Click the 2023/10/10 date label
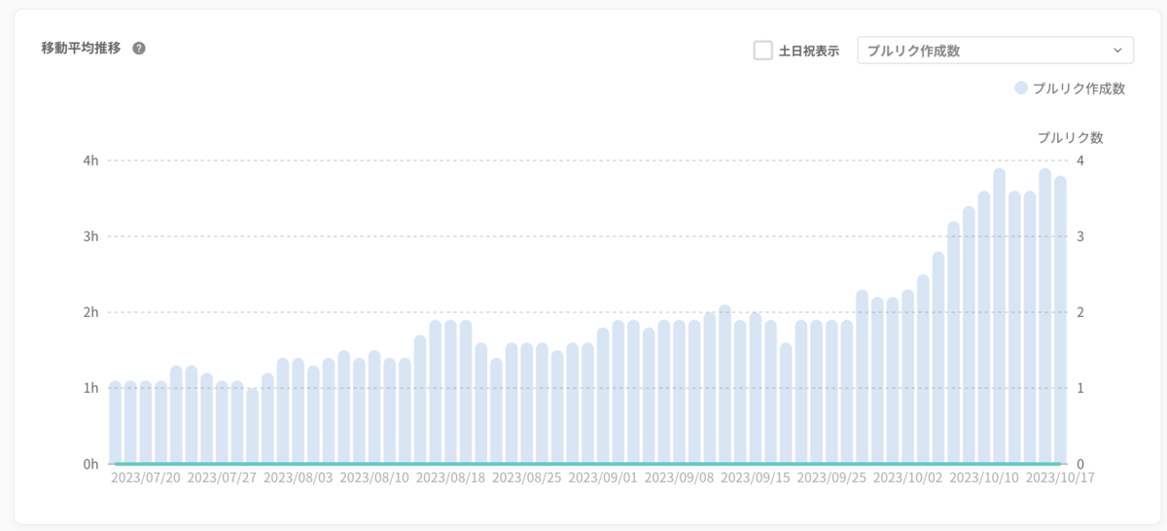The height and width of the screenshot is (531, 1167). pos(984,478)
